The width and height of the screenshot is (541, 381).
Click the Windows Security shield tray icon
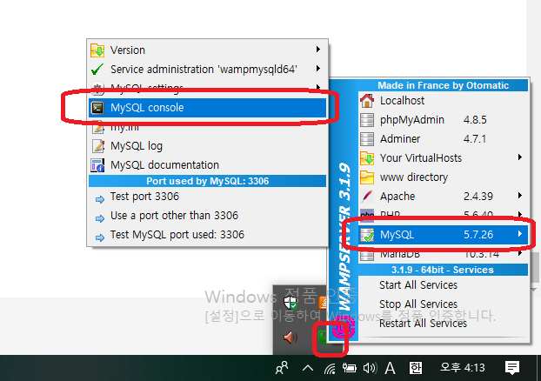(x=291, y=303)
